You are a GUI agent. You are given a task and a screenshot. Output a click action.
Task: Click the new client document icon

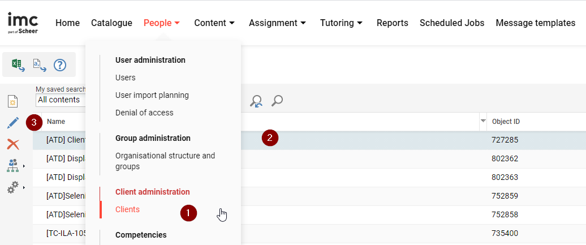[x=12, y=101]
